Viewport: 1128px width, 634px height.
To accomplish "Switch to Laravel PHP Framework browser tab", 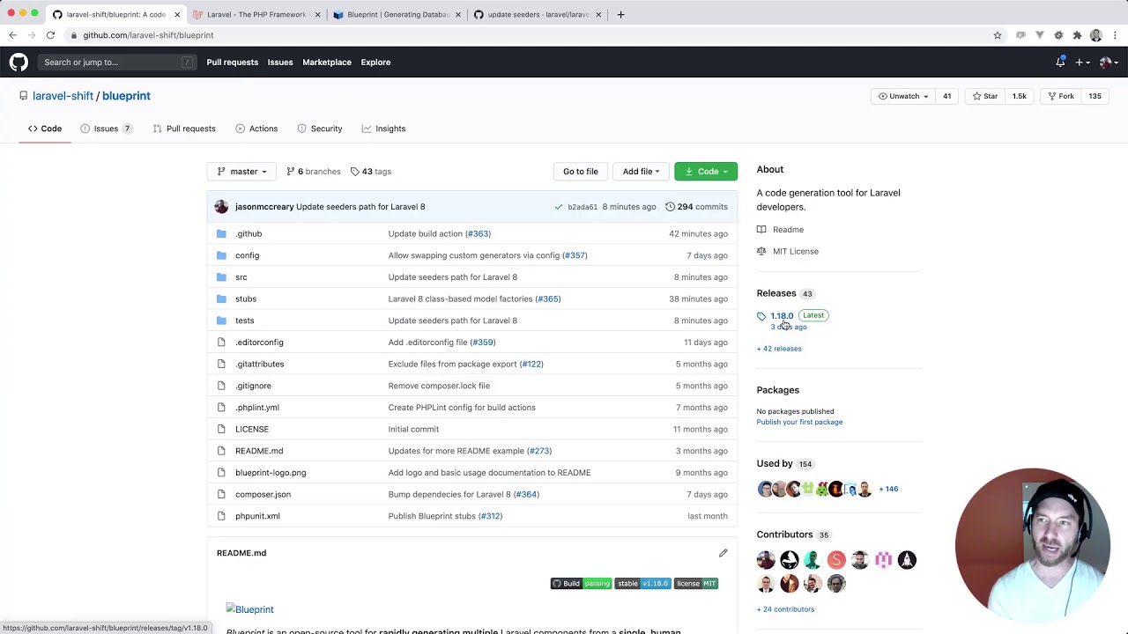I will click(x=256, y=14).
